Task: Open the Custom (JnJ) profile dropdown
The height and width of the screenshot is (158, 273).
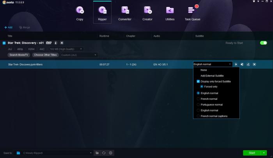Action: [79, 55]
